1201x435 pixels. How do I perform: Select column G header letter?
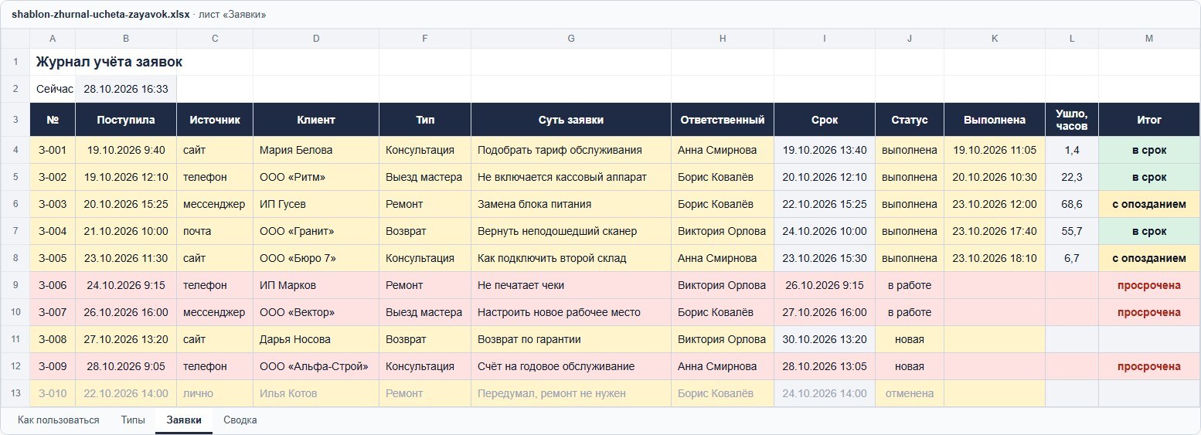(571, 39)
